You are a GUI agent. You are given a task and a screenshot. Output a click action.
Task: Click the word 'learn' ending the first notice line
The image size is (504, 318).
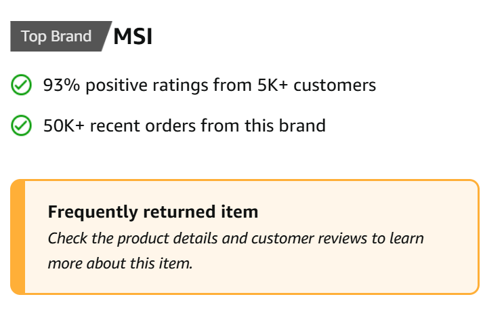point(406,239)
